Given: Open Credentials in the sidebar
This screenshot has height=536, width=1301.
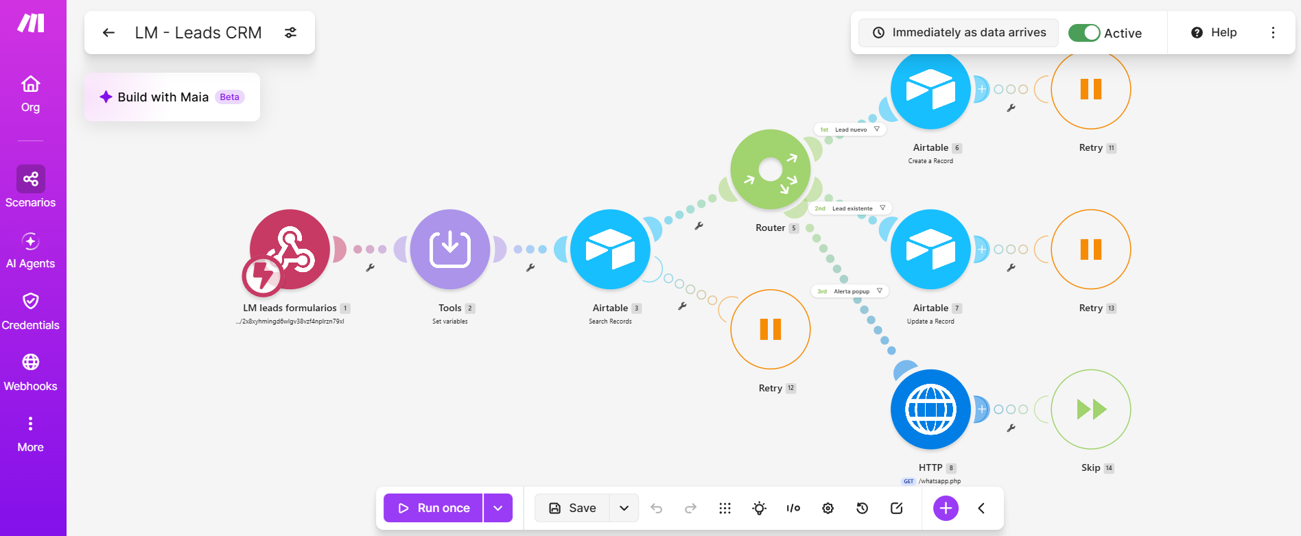Looking at the screenshot, I should (30, 312).
